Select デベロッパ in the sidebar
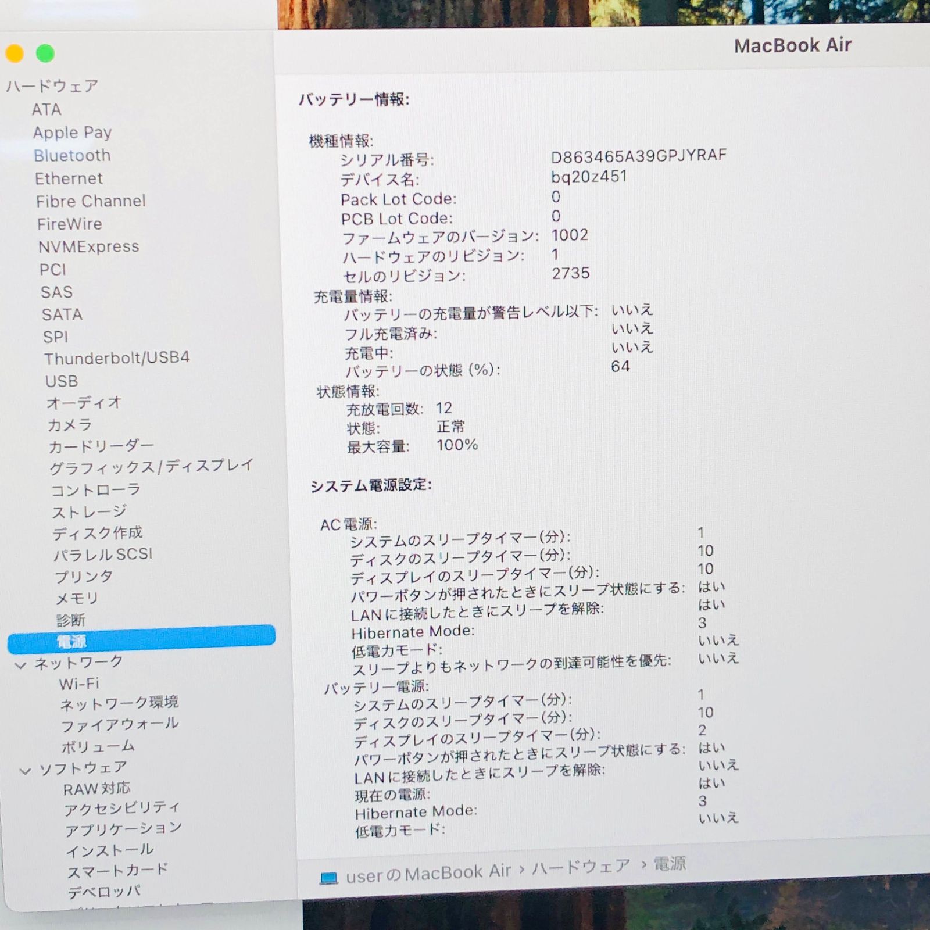The width and height of the screenshot is (930, 930). coord(104,892)
